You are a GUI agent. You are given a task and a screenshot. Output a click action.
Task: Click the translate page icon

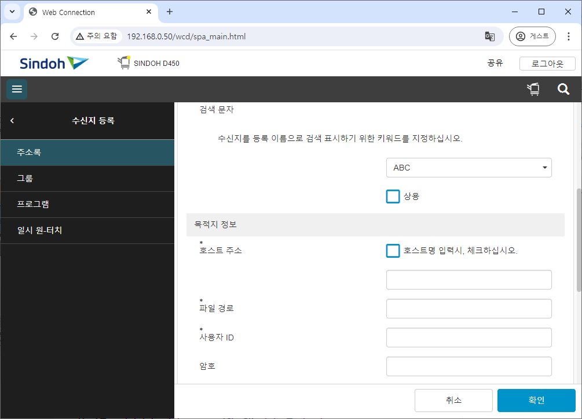pyautogui.click(x=489, y=36)
